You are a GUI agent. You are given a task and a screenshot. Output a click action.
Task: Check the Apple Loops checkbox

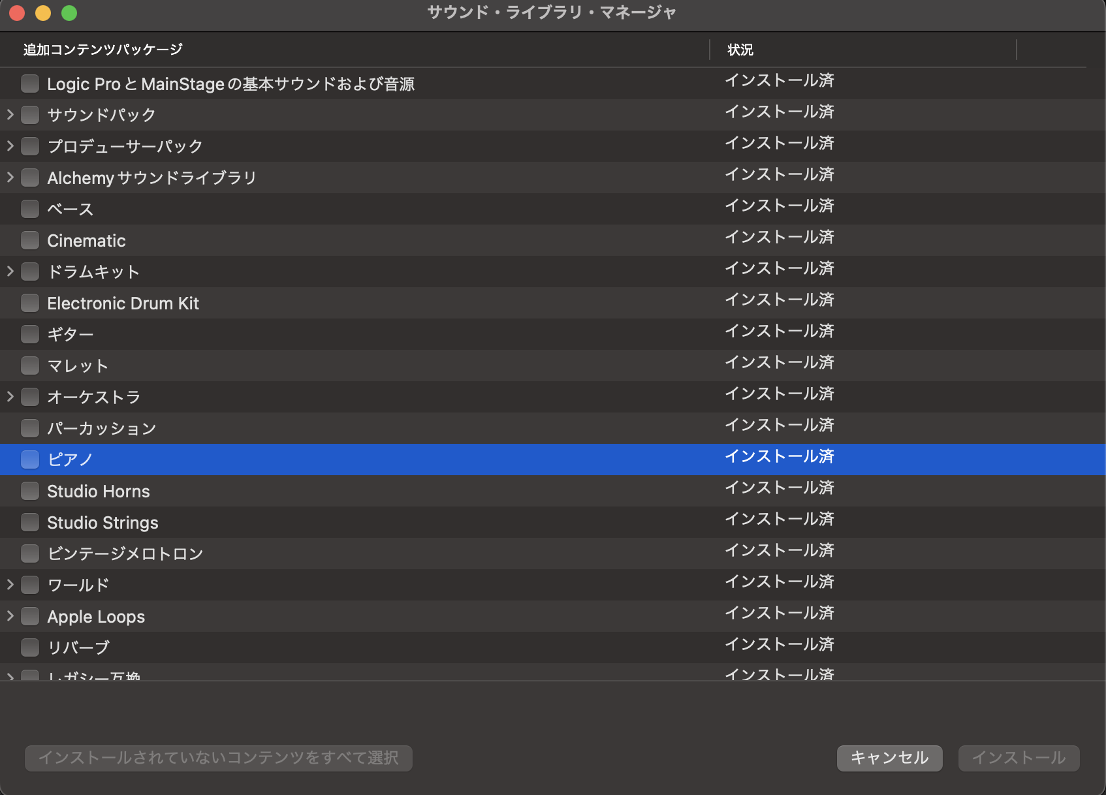(x=30, y=616)
